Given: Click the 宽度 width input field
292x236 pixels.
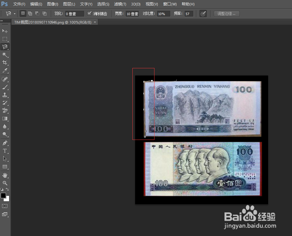Looking at the screenshot, I should 132,14.
